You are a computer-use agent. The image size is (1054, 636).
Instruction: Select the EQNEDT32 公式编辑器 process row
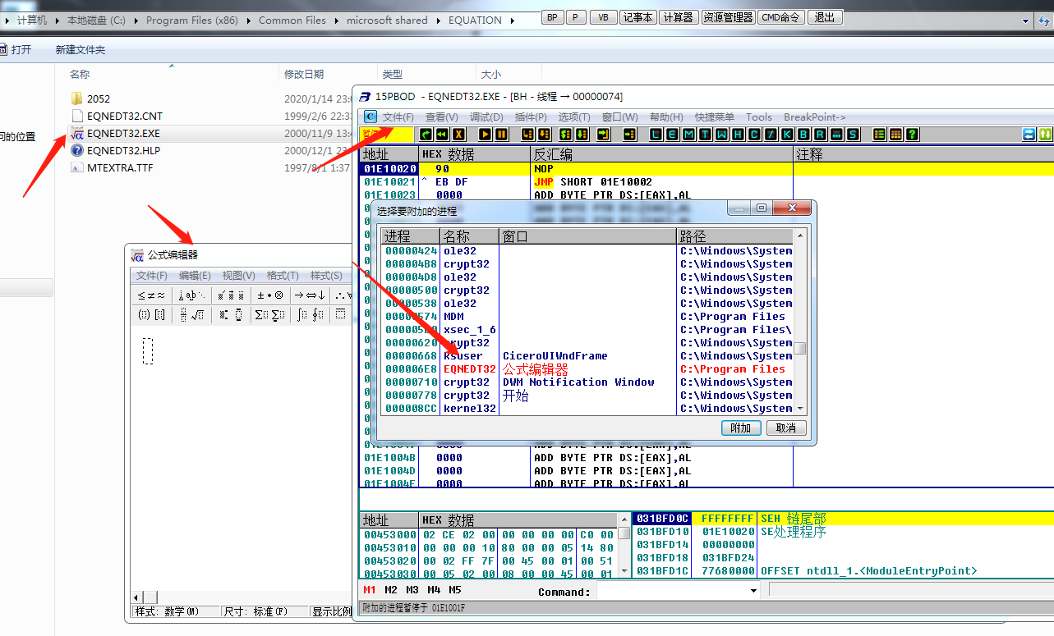[x=587, y=369]
